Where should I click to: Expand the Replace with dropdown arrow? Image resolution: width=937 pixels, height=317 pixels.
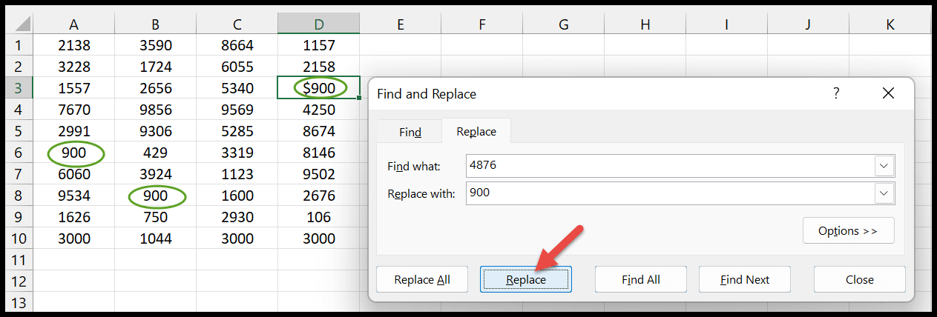point(884,194)
